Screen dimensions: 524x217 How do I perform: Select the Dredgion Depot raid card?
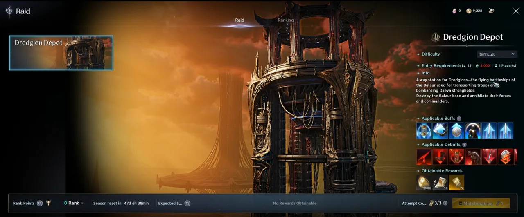pyautogui.click(x=61, y=53)
